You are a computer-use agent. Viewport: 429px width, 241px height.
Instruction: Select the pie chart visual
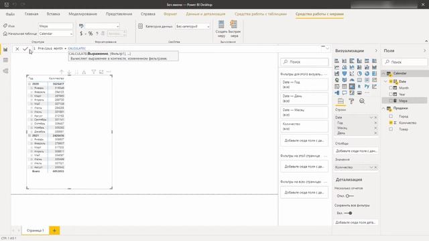coord(359,74)
